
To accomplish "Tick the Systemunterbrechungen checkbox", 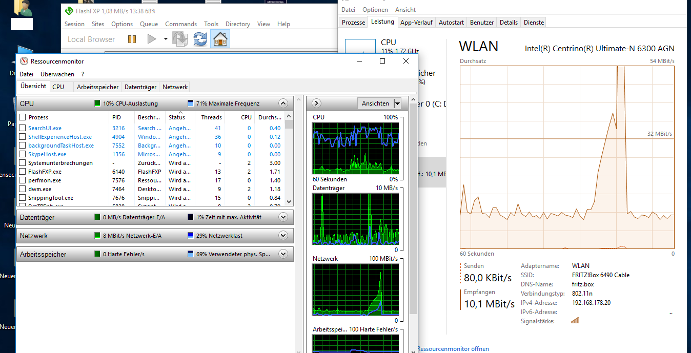I will pyautogui.click(x=22, y=163).
